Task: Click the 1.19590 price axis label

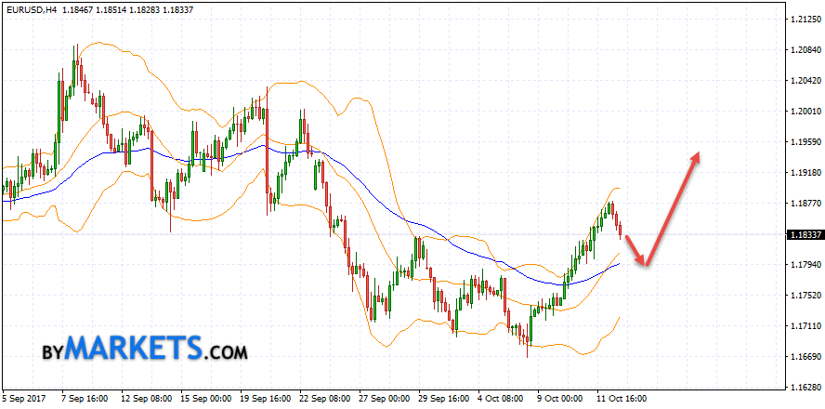Action: [801, 142]
